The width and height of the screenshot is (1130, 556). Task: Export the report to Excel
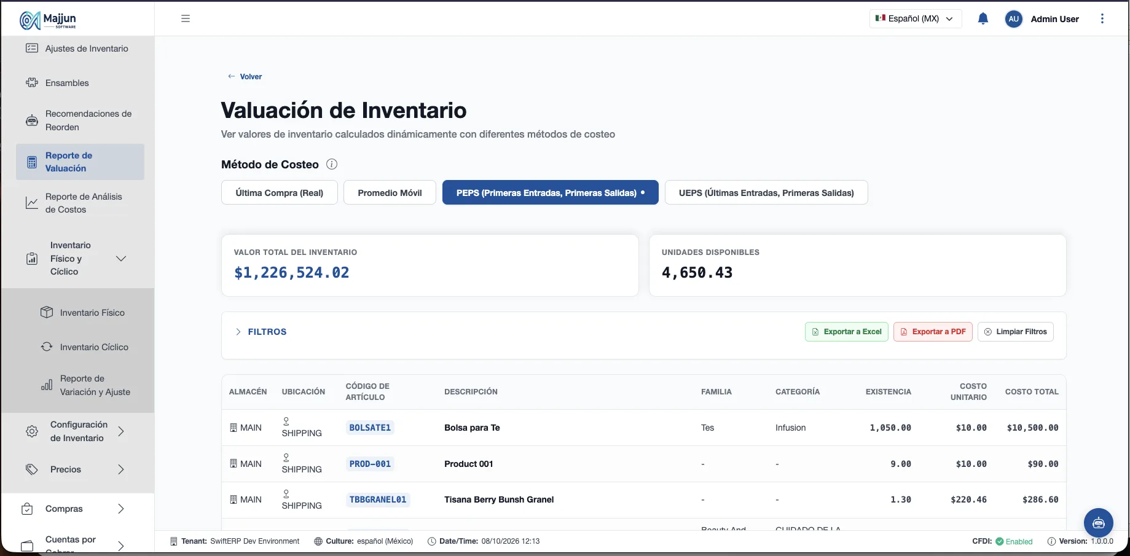coord(847,332)
